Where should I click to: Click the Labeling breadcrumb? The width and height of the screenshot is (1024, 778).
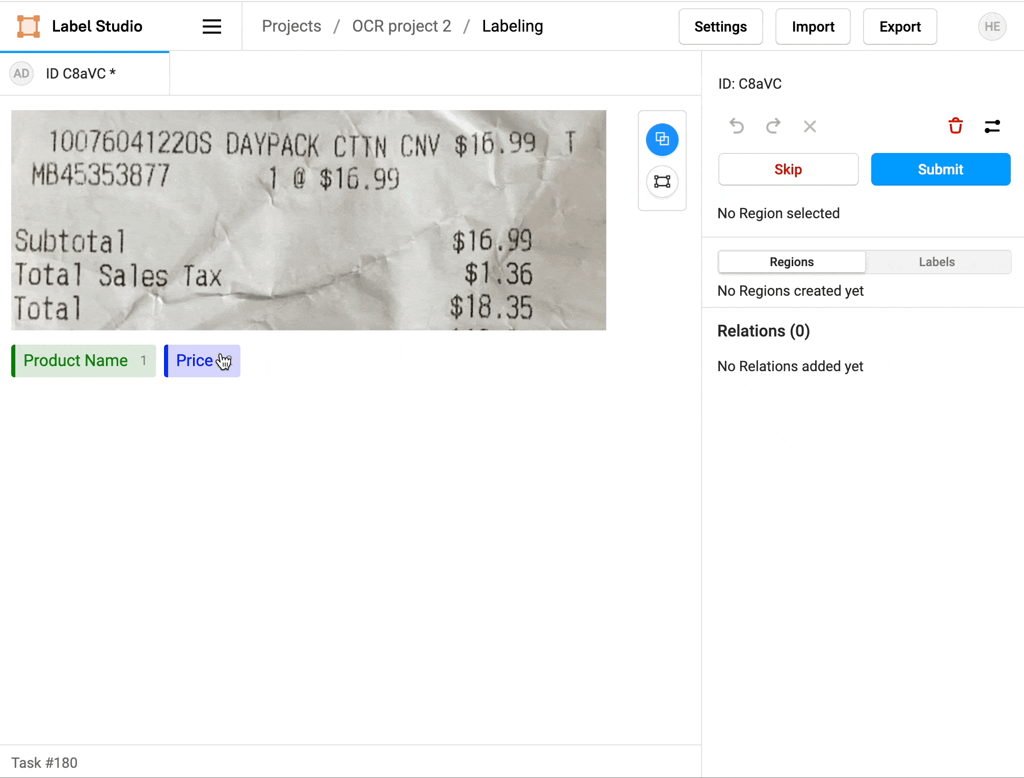513,26
